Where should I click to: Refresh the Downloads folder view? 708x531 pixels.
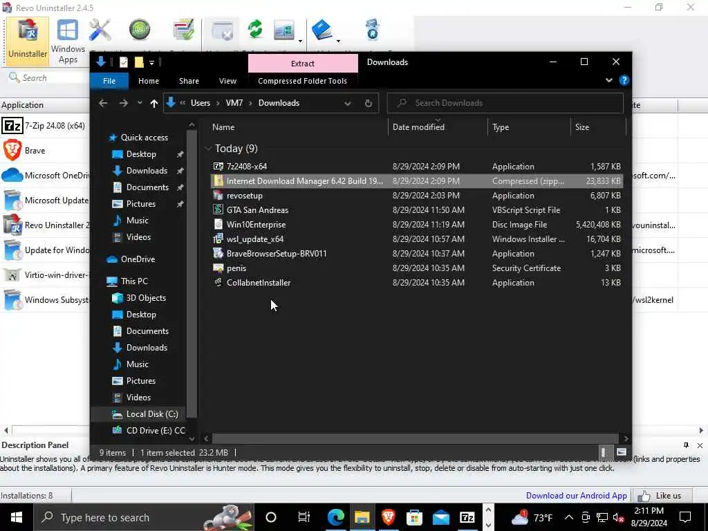click(x=369, y=104)
